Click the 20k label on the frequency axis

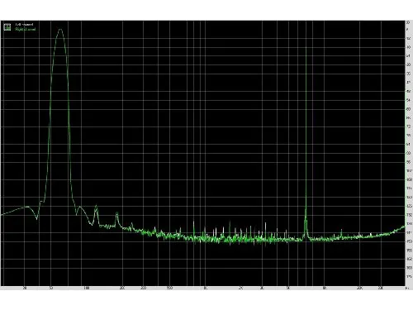[359, 289]
